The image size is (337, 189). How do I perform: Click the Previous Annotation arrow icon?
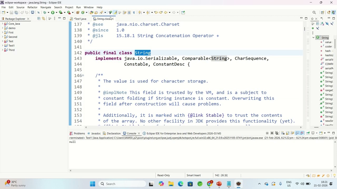(x=148, y=12)
